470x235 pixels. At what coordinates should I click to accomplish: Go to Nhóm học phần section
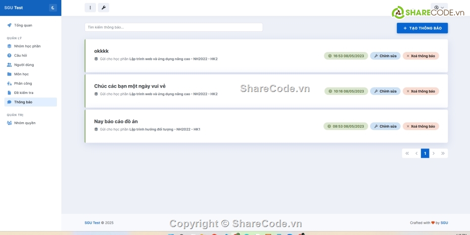click(x=27, y=46)
